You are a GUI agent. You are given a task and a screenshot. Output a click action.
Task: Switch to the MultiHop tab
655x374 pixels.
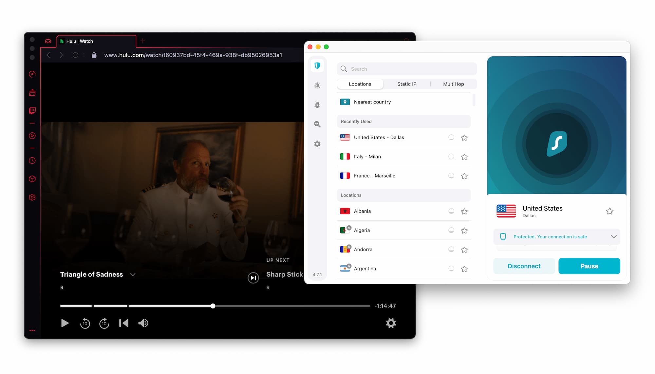(454, 84)
